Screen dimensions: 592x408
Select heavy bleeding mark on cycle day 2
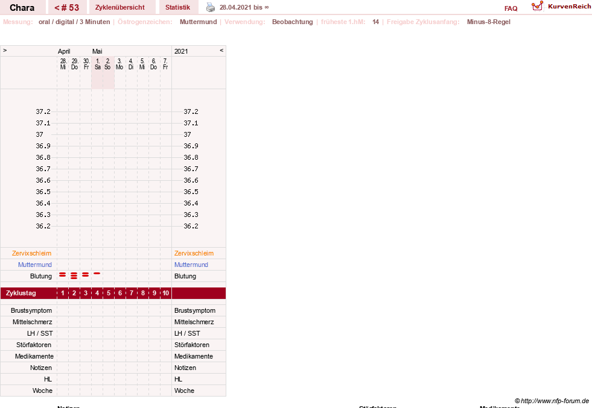pos(74,275)
